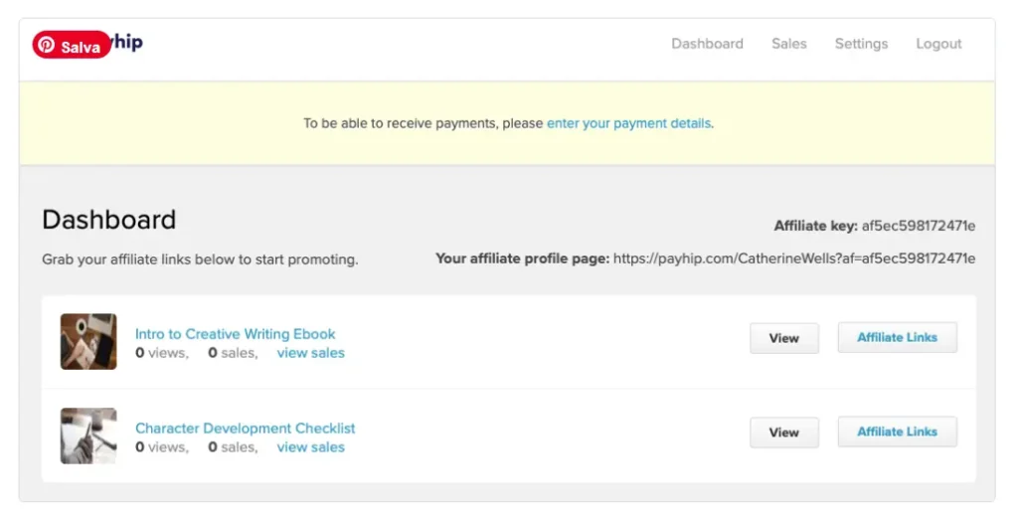
Task: Get Affiliate Links for Character Development Checklist
Action: click(x=897, y=432)
